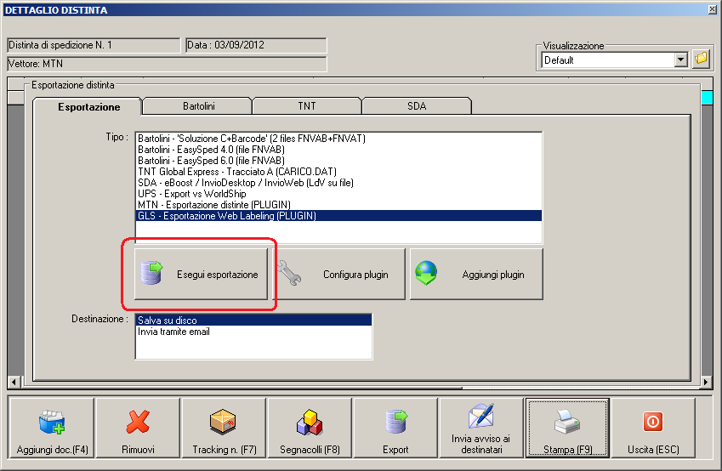The height and width of the screenshot is (471, 722).
Task: Click Aggiungi plugin button label
Action: pyautogui.click(x=493, y=275)
